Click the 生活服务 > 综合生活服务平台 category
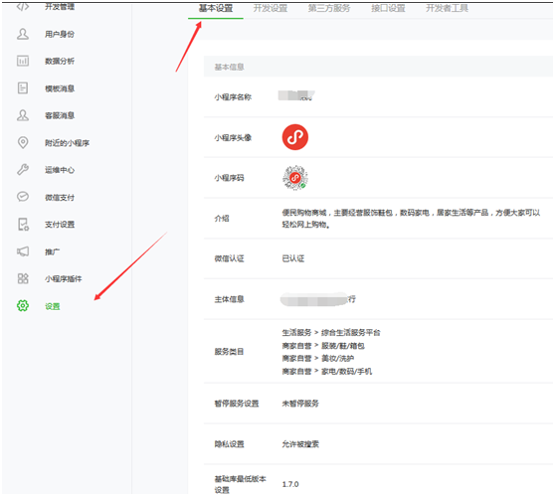Screen dimensions: 555x496 (x=331, y=333)
